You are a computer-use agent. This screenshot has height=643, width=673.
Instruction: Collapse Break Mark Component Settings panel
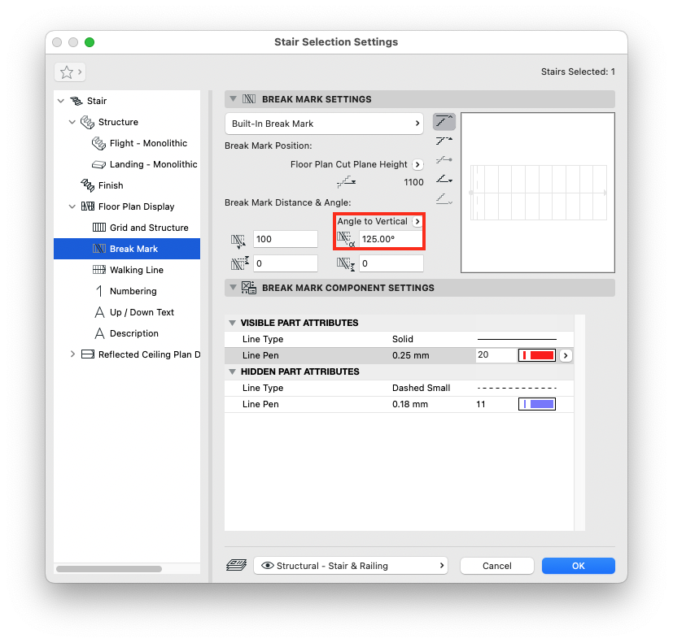[x=233, y=288]
